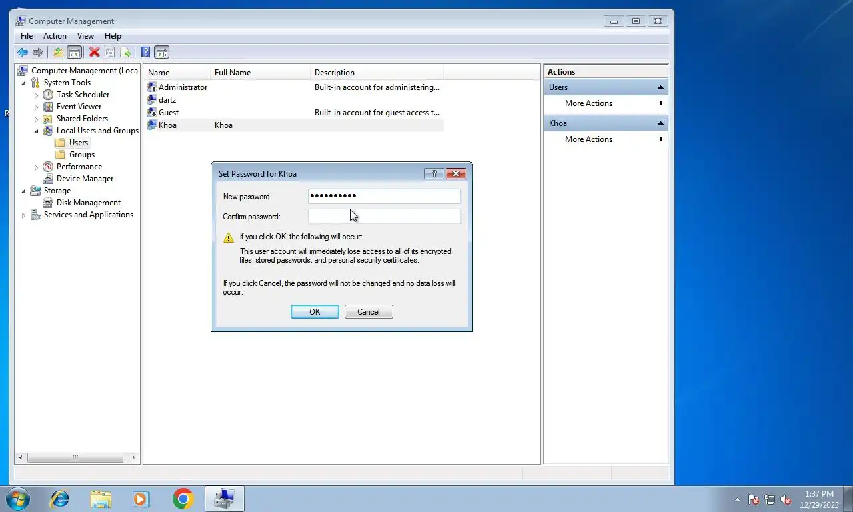Click the Administrator user icon
Viewport: 853px width, 512px height.
coord(152,87)
